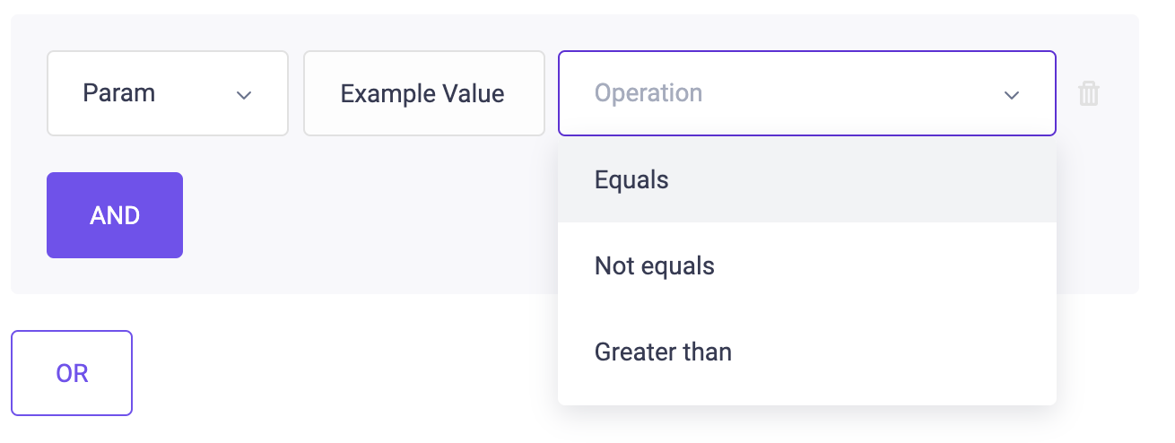Click the chevron arrow in the Param dropdown
This screenshot has width=1175, height=443.
coord(243,95)
